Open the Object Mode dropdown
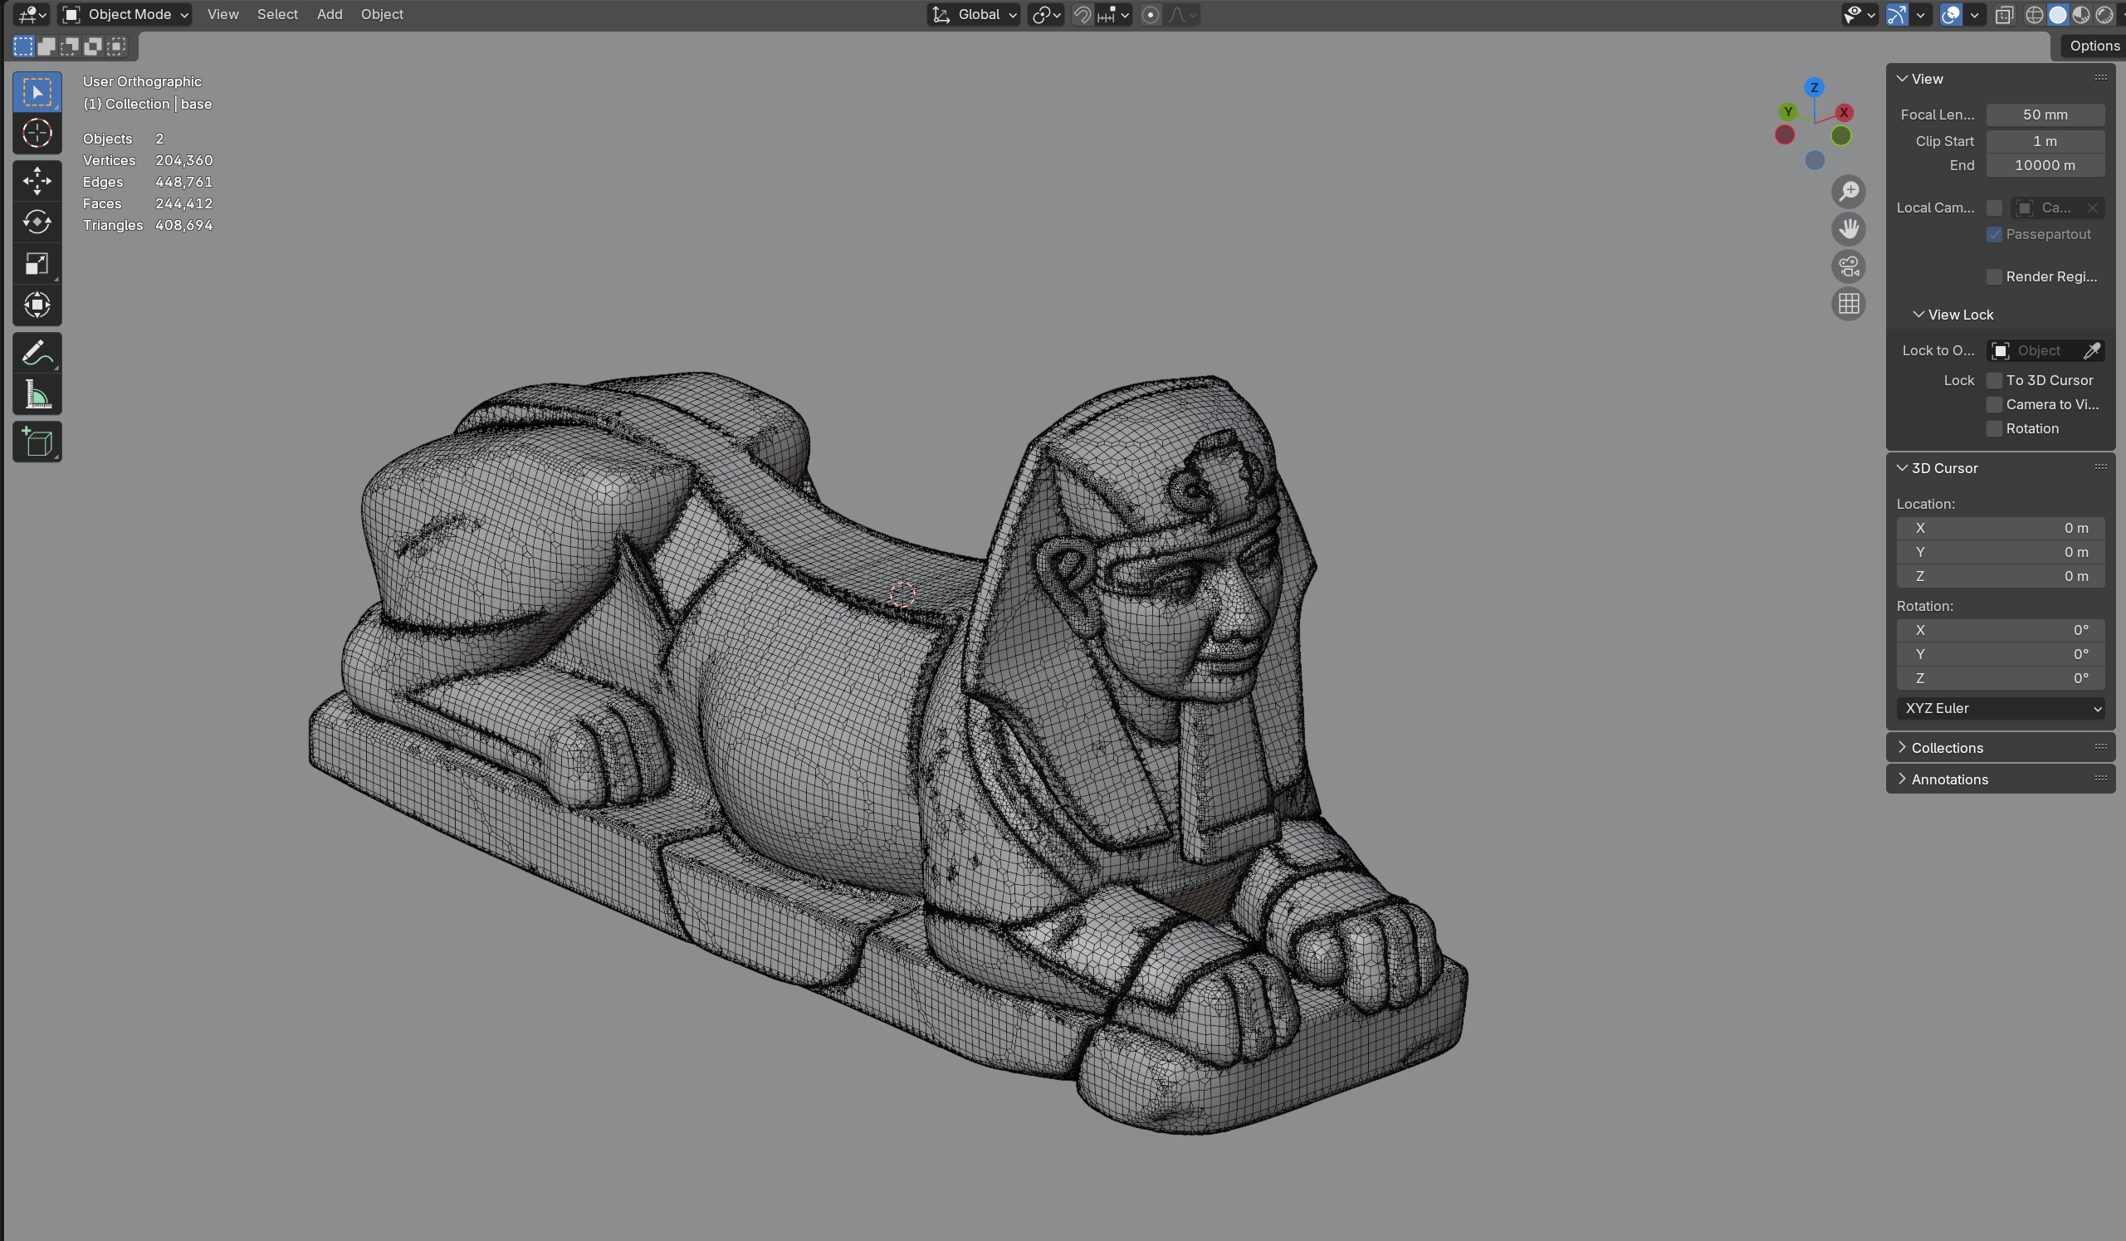Image resolution: width=2126 pixels, height=1241 pixels. (x=126, y=14)
